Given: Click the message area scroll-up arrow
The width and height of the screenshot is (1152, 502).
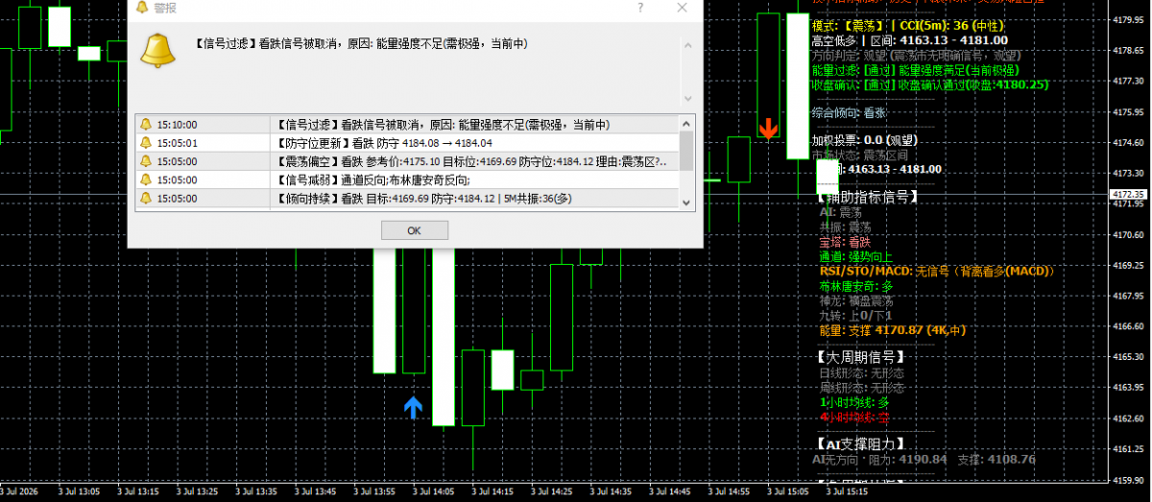Looking at the screenshot, I should (686, 43).
